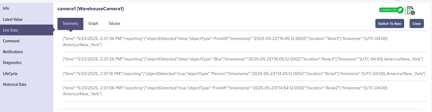Go to Latest Value section
The width and height of the screenshot is (432, 112).
pos(13,19)
